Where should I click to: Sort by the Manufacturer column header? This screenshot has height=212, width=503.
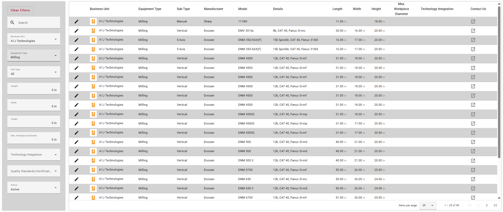tap(214, 9)
